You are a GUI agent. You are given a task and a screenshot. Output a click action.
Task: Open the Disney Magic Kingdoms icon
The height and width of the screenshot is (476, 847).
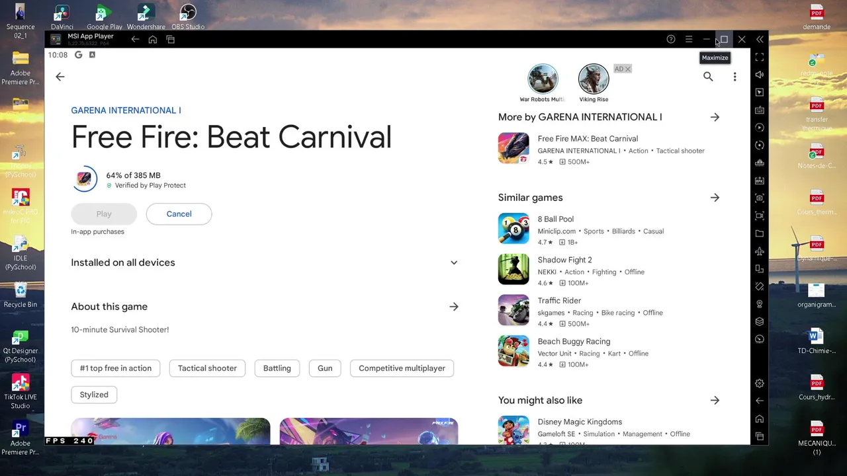513,430
